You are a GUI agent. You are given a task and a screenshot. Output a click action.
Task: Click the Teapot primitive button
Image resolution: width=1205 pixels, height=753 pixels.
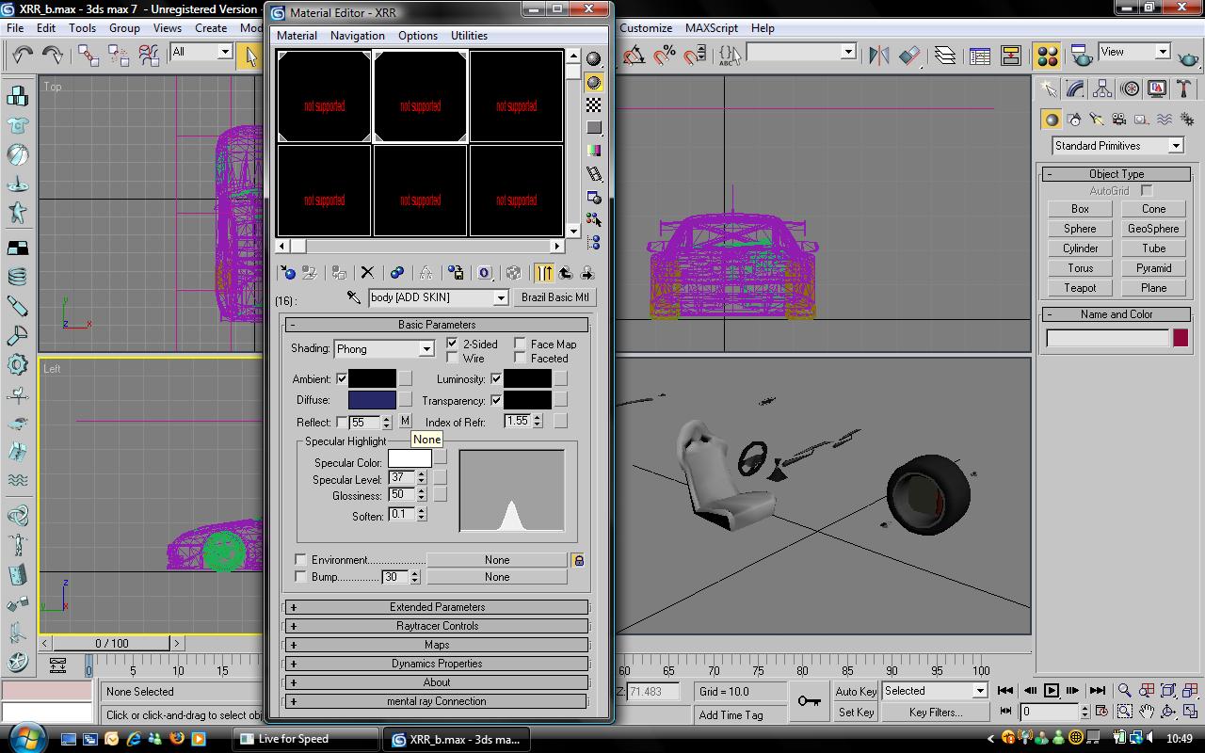(x=1080, y=288)
